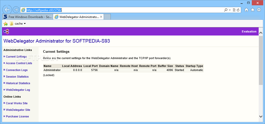265x124 pixels.
Task: Click the 4096 buffer size cell
Action: point(165,70)
